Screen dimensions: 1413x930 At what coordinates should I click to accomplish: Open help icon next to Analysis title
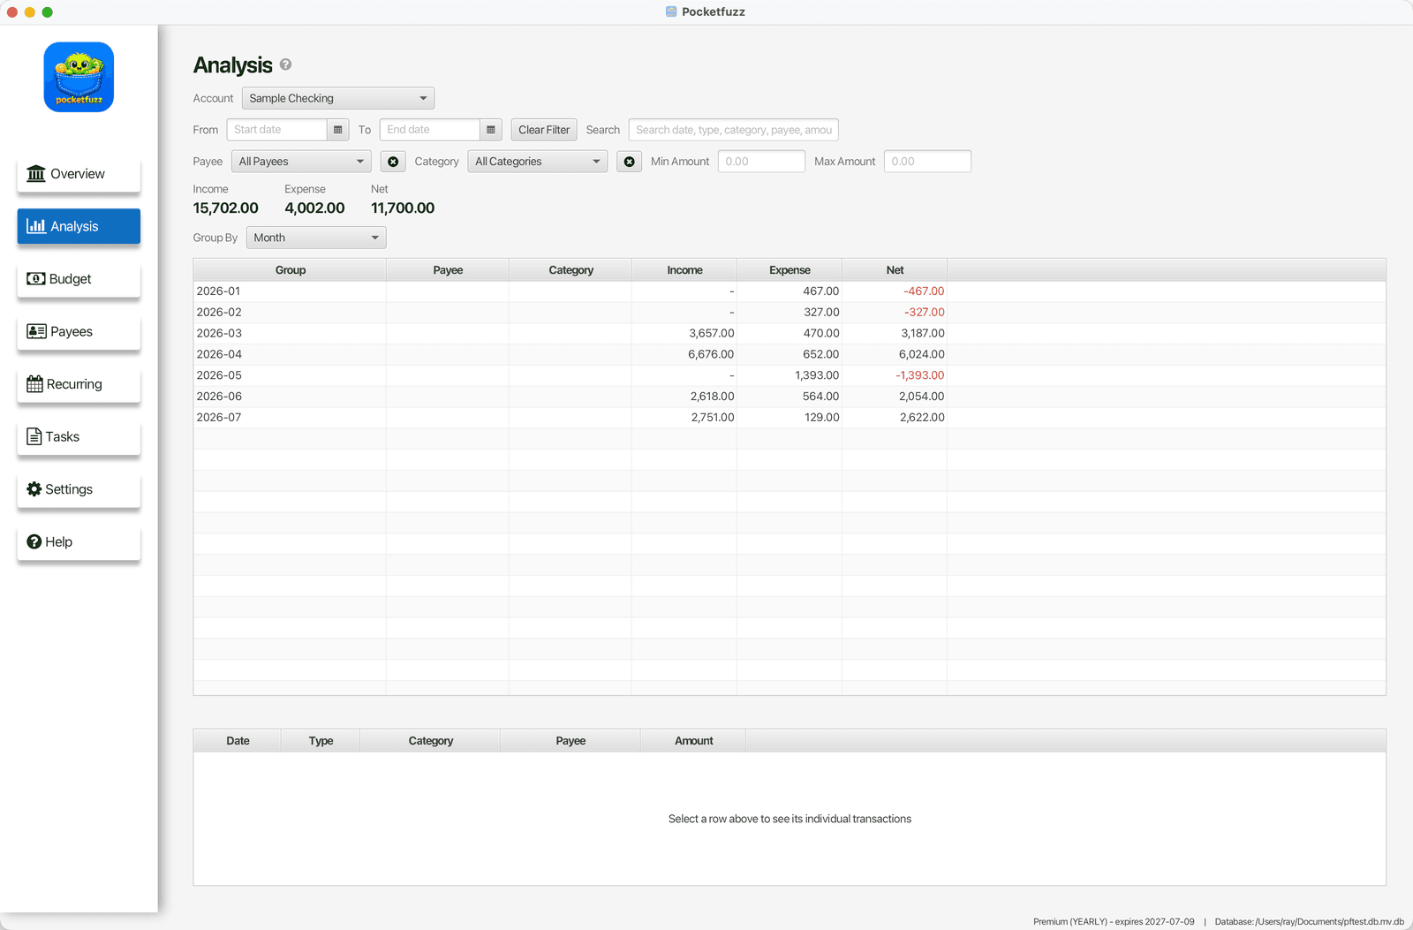pos(285,64)
